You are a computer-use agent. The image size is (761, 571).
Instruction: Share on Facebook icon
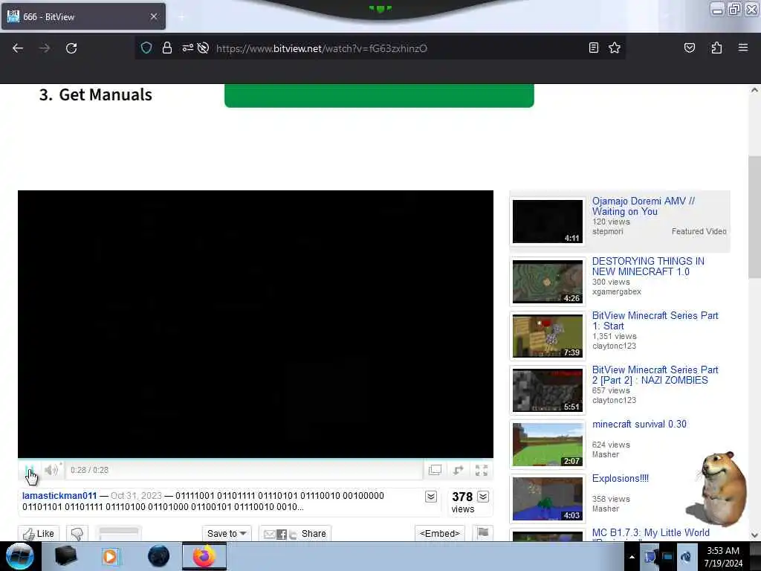click(x=282, y=535)
